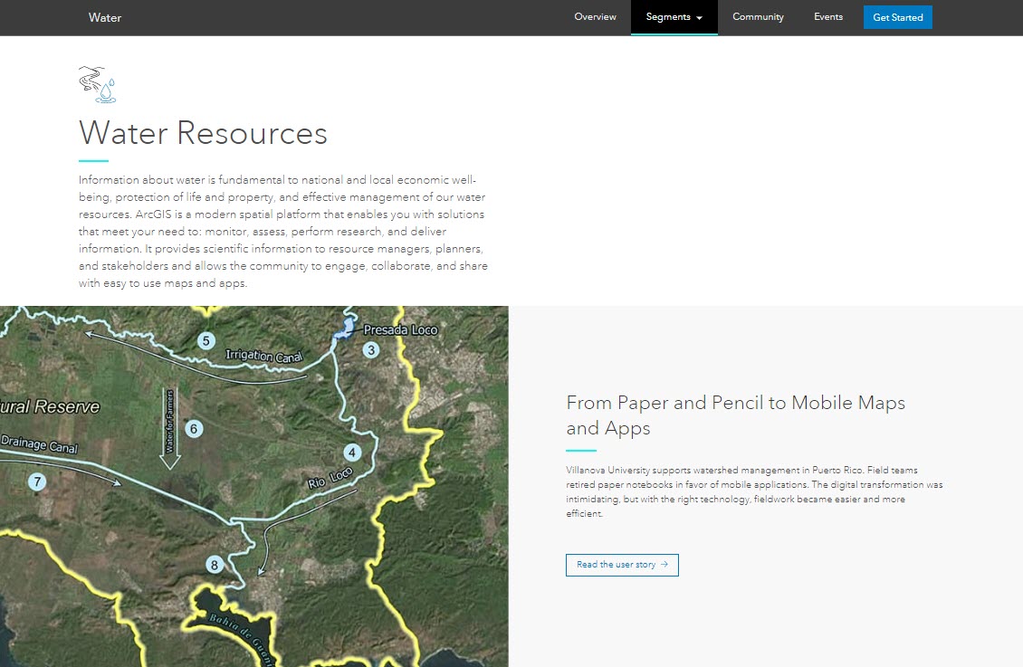Click the arrow inside the Read the user story button
This screenshot has height=667, width=1023.
tap(666, 564)
